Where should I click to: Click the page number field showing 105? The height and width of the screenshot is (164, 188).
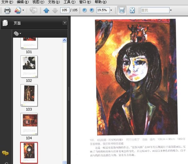click(65, 10)
